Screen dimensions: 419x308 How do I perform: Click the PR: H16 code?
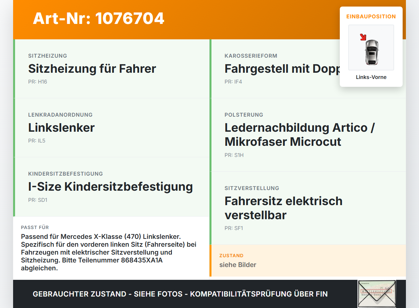[x=38, y=82]
